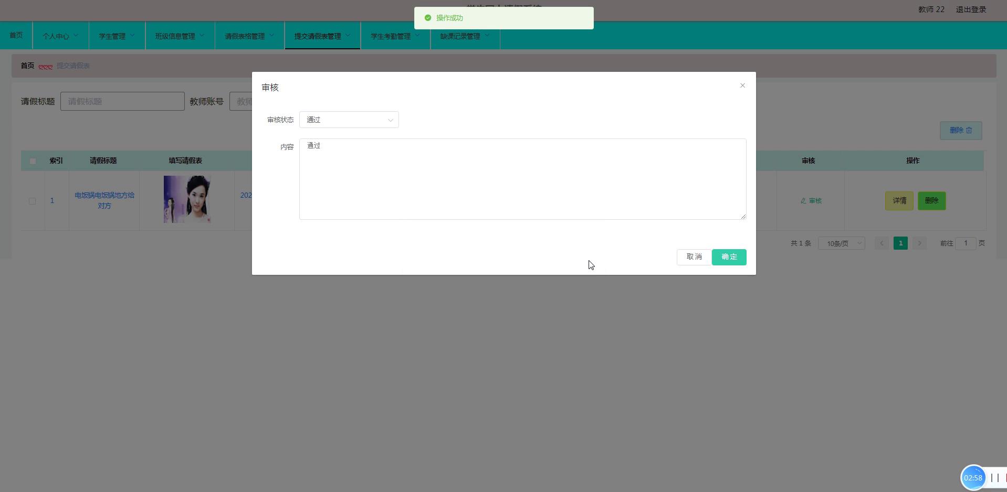
Task: Open 详情 for the leave request
Action: pyautogui.click(x=899, y=201)
